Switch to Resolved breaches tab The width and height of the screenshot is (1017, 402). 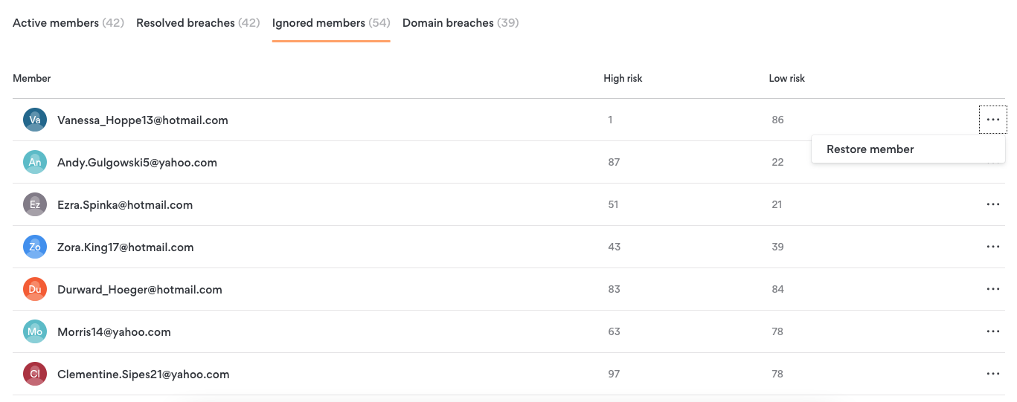(x=197, y=23)
